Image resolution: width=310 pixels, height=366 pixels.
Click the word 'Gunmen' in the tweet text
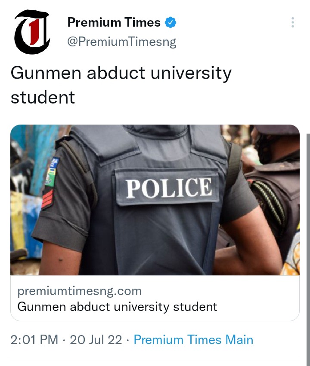click(x=46, y=73)
